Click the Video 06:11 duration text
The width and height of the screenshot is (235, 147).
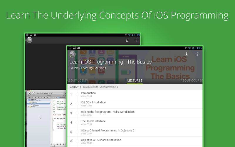86,96
